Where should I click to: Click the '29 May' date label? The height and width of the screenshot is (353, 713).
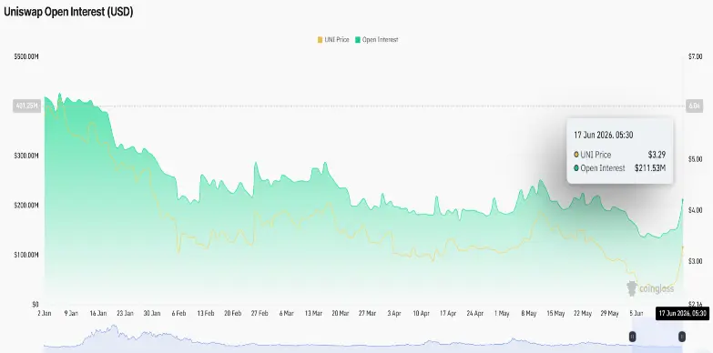coord(609,314)
